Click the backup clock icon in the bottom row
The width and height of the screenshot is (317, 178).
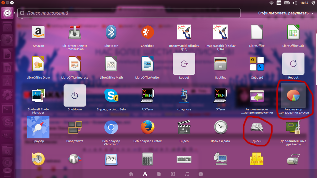38,159
